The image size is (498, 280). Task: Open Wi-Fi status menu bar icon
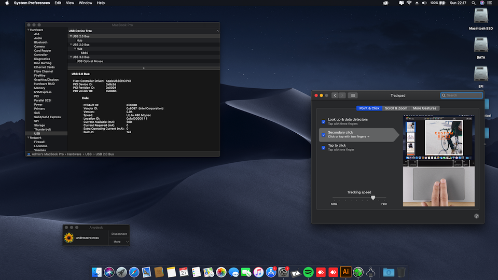409,3
